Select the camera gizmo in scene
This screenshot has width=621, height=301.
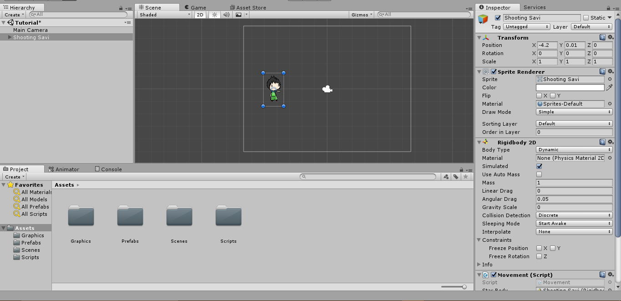pyautogui.click(x=327, y=89)
